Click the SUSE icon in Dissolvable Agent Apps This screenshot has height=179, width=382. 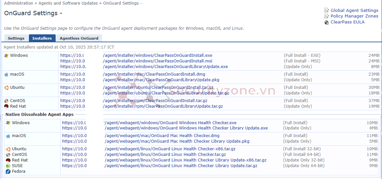pos(8,166)
